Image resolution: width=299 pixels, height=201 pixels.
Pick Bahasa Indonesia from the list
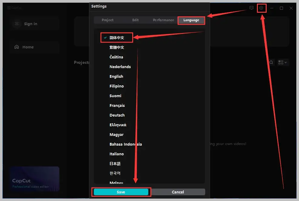(126, 144)
